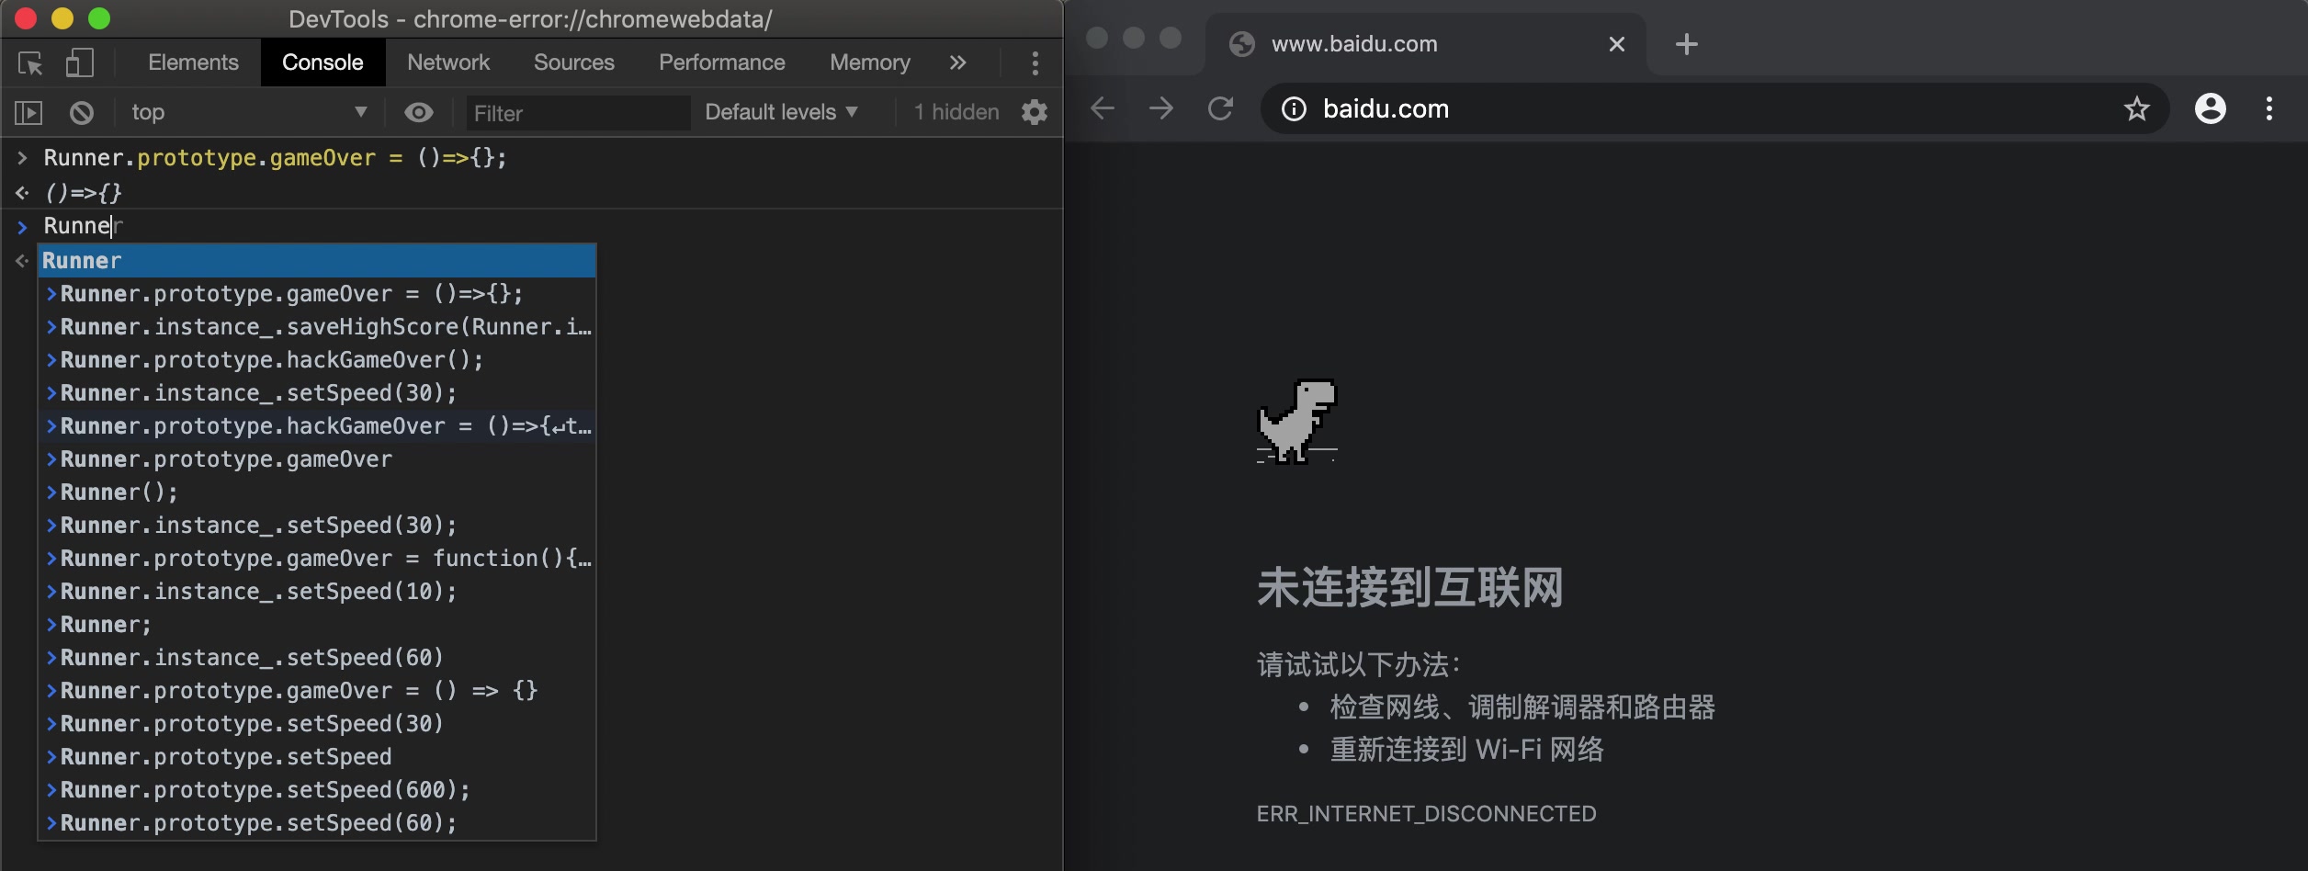The width and height of the screenshot is (2308, 871).
Task: Clear the console icon
Action: click(x=82, y=113)
